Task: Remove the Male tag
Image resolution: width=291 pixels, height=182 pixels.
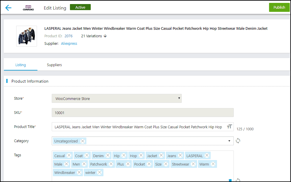Action: click(66, 164)
